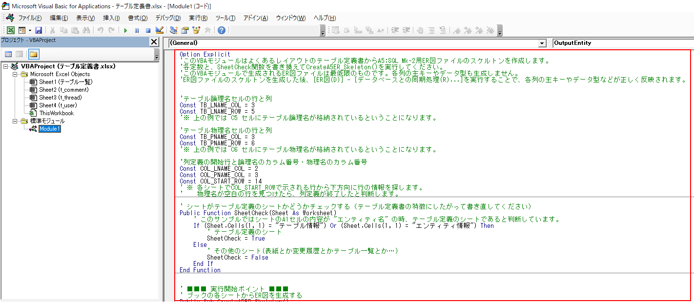Open the ツール(T) menu
Image resolution: width=694 pixels, height=304 pixels.
click(225, 18)
